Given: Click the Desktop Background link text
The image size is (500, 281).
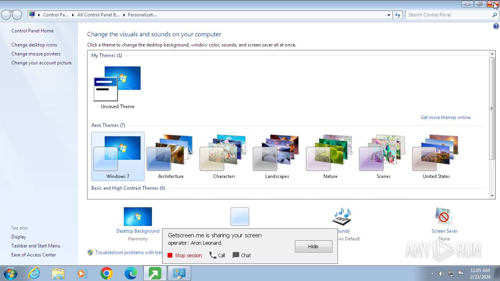Looking at the screenshot, I should click(x=138, y=231).
